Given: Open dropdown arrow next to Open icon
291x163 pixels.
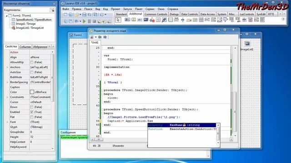Looking at the screenshot, I should (80, 14).
